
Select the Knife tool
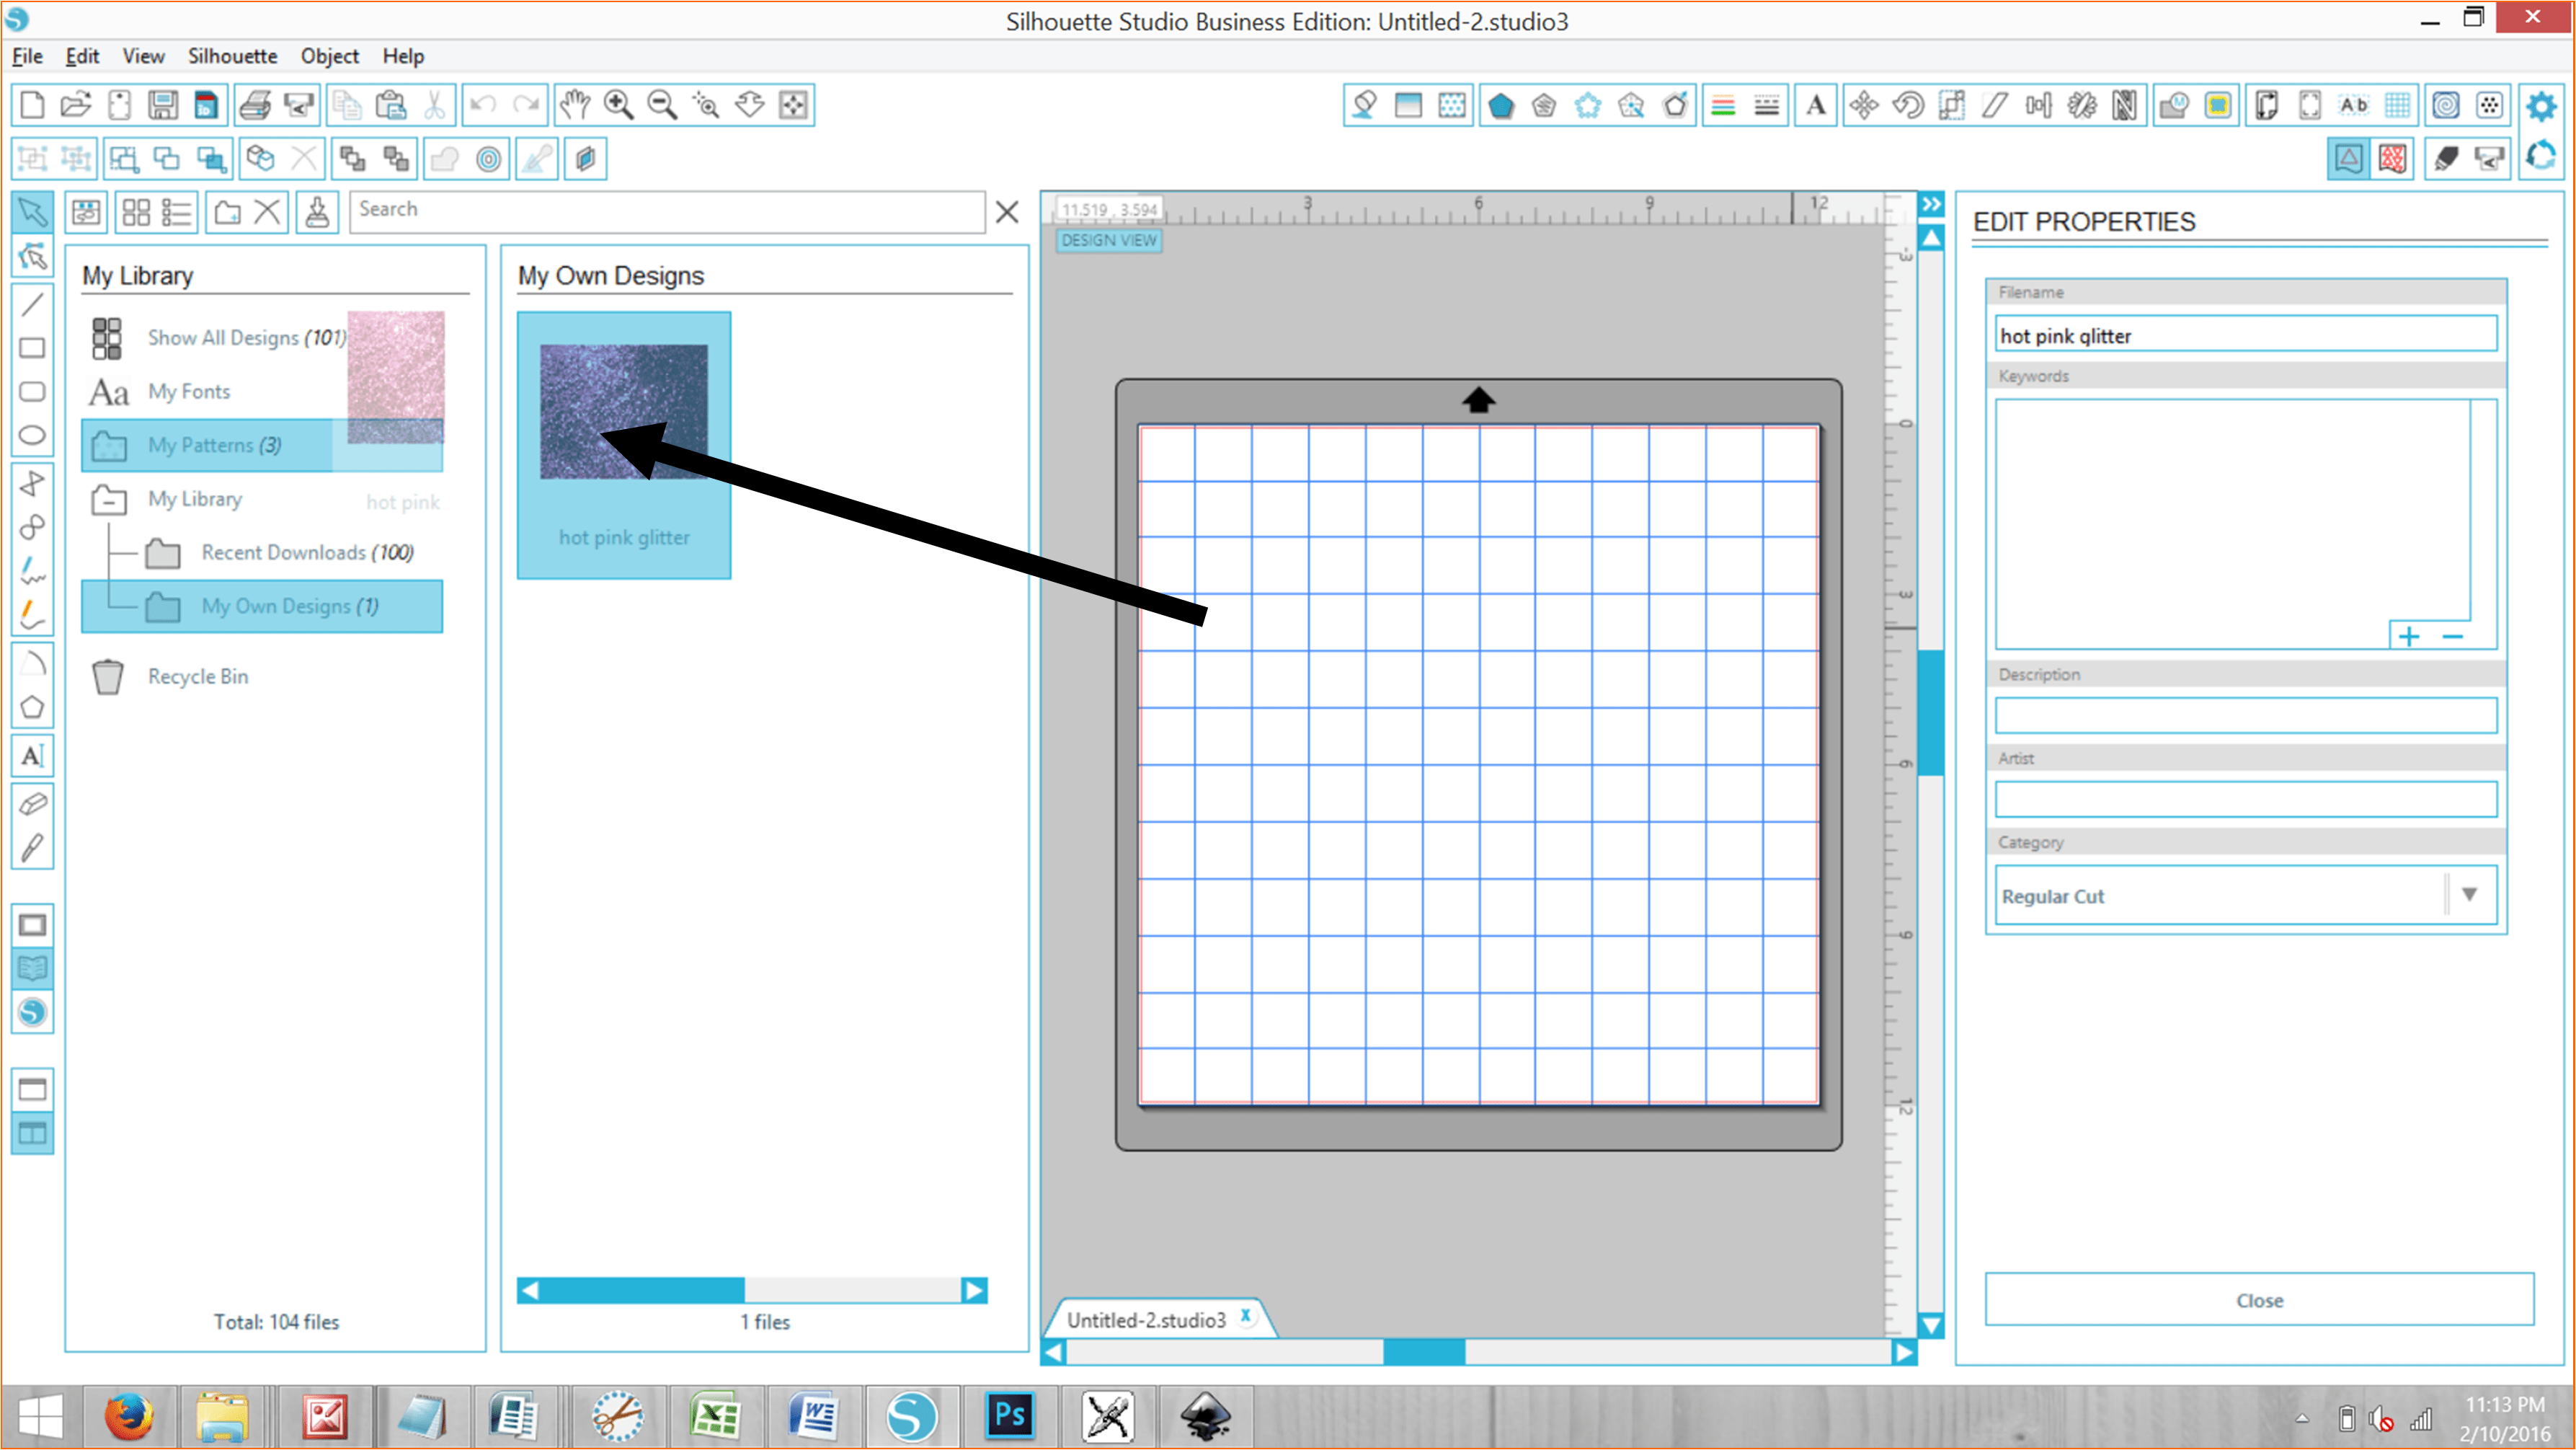pos(32,849)
